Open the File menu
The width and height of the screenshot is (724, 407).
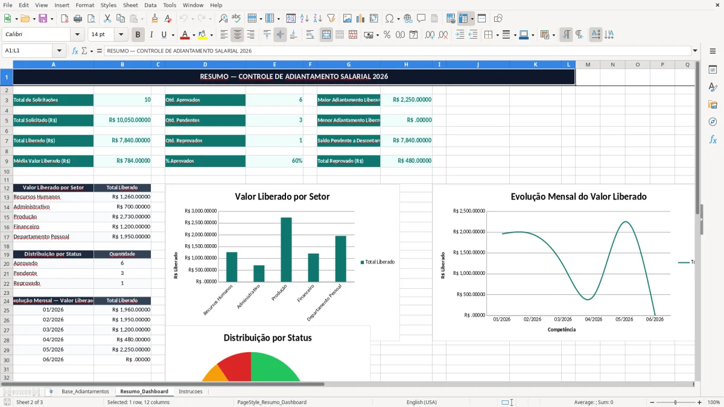click(7, 5)
